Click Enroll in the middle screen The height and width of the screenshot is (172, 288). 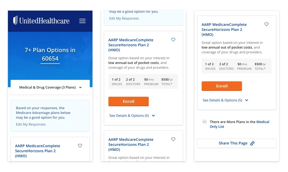(x=129, y=101)
